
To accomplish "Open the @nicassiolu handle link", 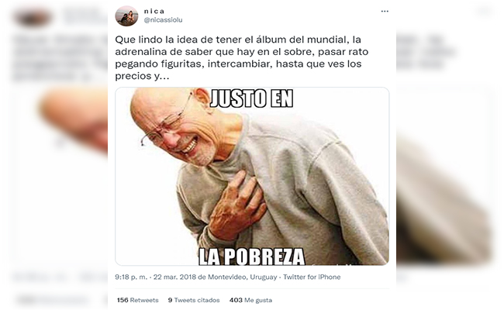I will (163, 20).
